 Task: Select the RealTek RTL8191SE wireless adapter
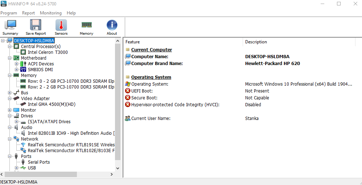(x=71, y=145)
